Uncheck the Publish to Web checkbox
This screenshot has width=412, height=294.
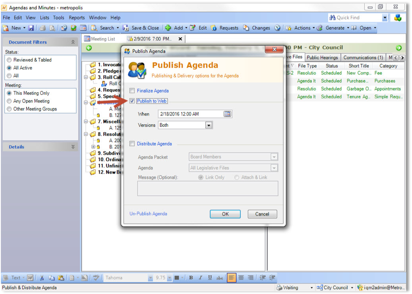pos(132,101)
